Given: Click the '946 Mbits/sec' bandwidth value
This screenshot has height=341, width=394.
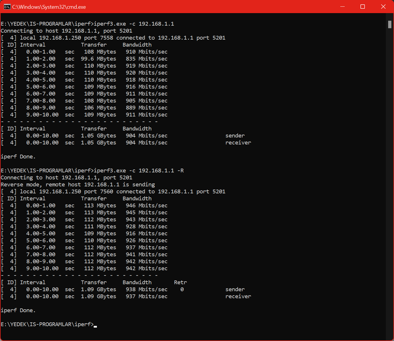Looking at the screenshot, I should [x=147, y=206].
